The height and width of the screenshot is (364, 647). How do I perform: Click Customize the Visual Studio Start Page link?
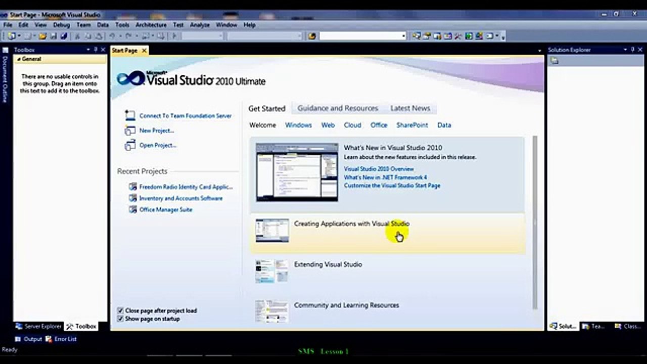click(392, 186)
